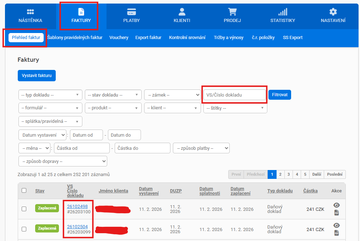Viewport: 360px width, 241px height.
Task: Sort table by Datum splatnosti header
Action: pyautogui.click(x=209, y=191)
